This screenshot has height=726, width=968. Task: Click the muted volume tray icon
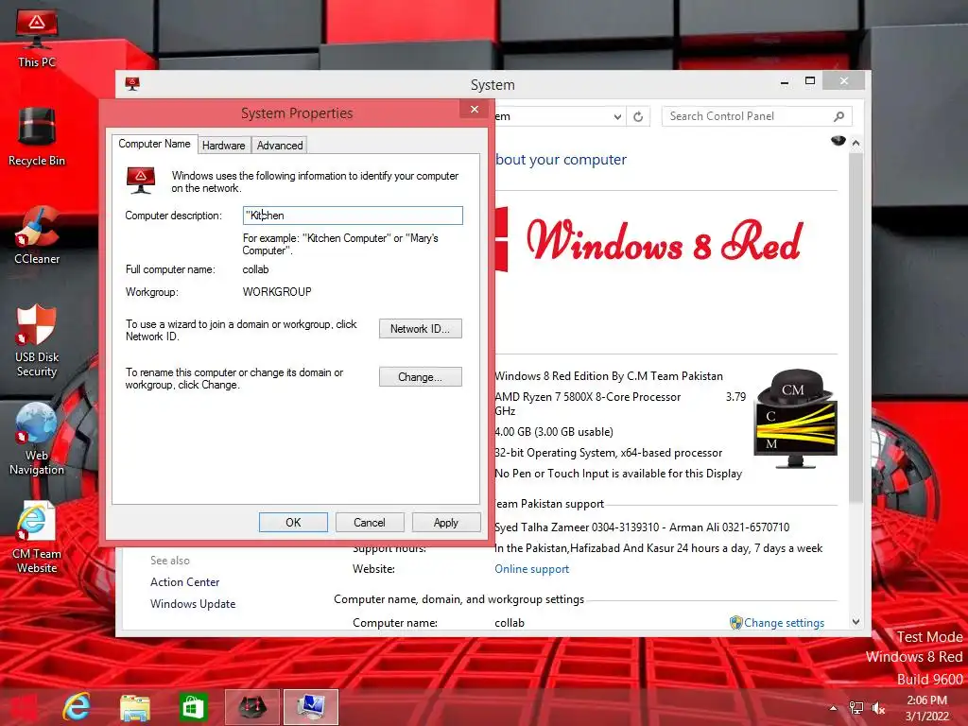point(878,708)
